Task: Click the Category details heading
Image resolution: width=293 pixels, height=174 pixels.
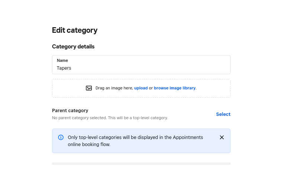Action: 73,47
